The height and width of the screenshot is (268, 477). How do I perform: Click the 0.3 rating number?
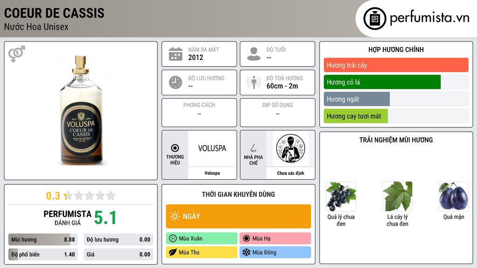(x=53, y=196)
